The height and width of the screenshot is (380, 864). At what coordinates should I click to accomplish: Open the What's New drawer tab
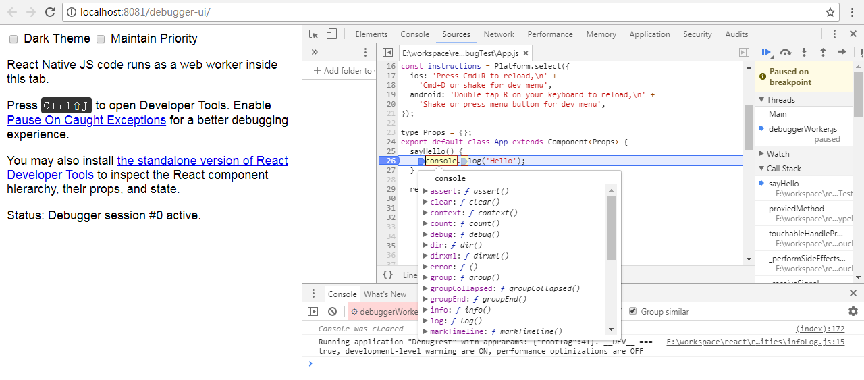point(385,294)
